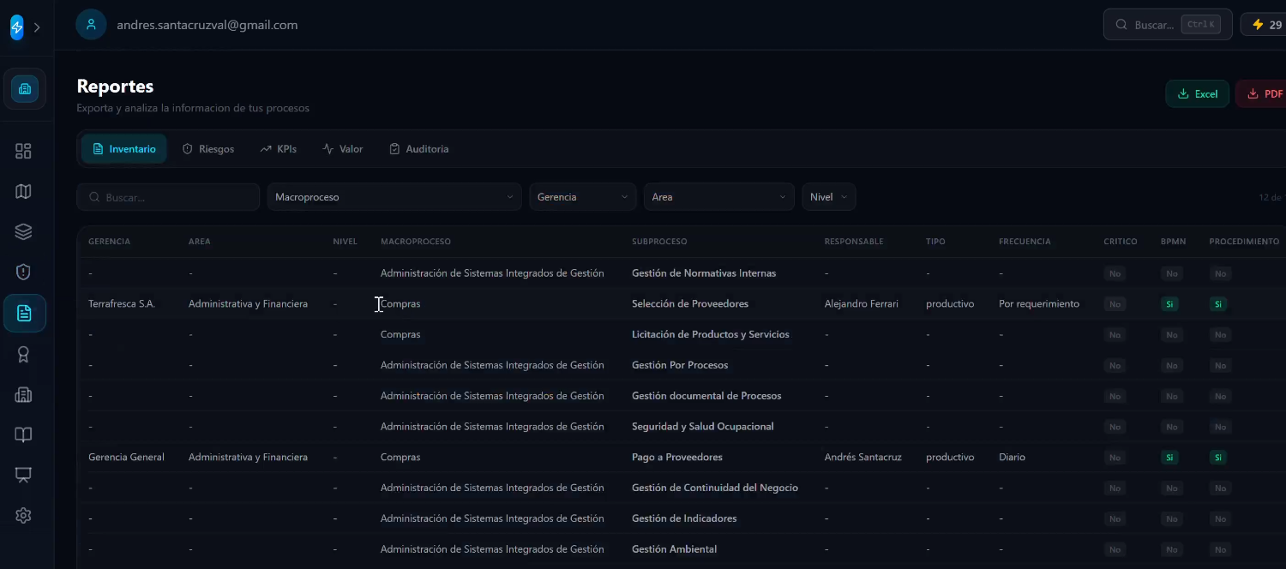Image resolution: width=1286 pixels, height=569 pixels.
Task: Click responsable Alejandro Ferrari
Action: [862, 304]
